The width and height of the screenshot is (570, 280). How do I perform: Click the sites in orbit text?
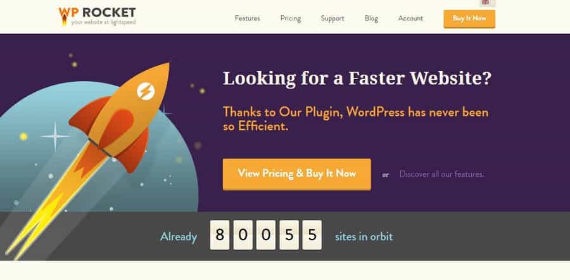click(x=364, y=237)
